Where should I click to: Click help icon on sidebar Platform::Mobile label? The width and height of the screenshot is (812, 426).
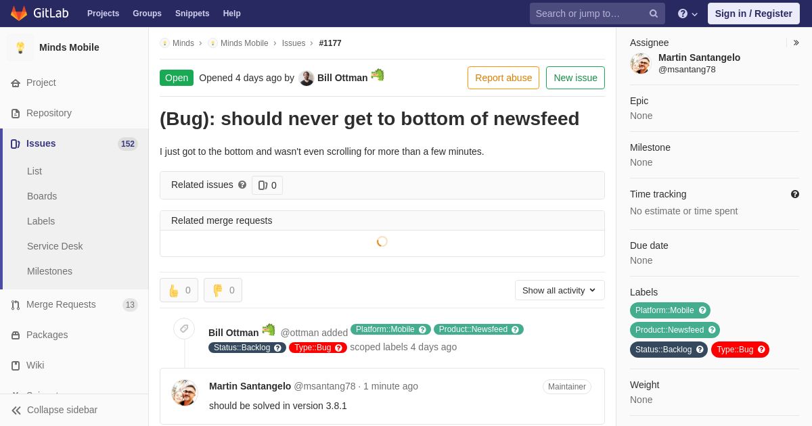702,310
